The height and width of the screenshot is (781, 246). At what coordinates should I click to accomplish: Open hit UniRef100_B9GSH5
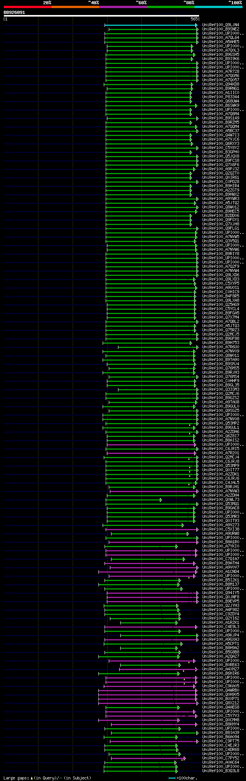(221, 55)
